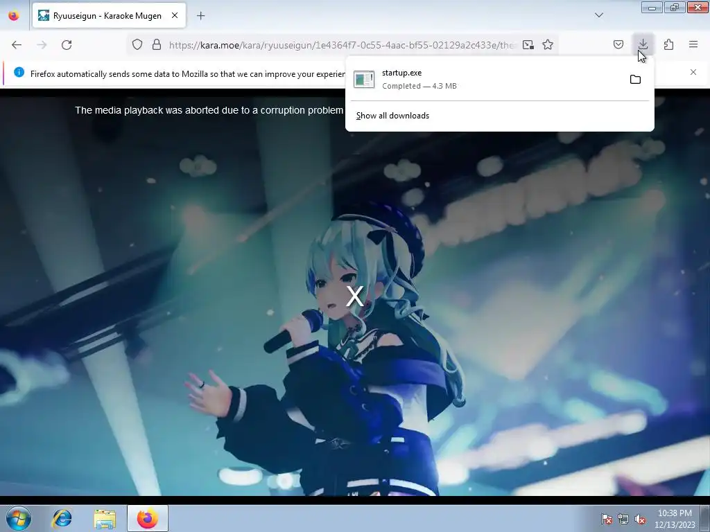Toggle the downloads panel button

point(643,44)
